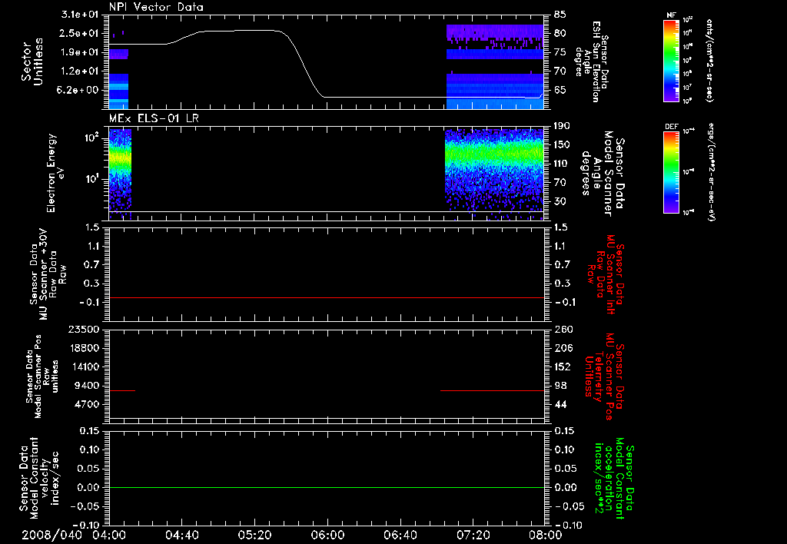Click the 06:00 time tick label

(327, 535)
